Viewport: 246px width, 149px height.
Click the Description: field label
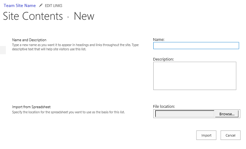coord(163,59)
